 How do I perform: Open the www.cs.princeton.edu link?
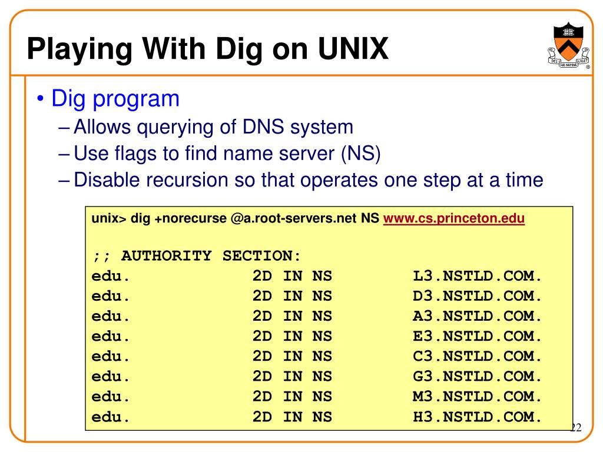coord(454,218)
